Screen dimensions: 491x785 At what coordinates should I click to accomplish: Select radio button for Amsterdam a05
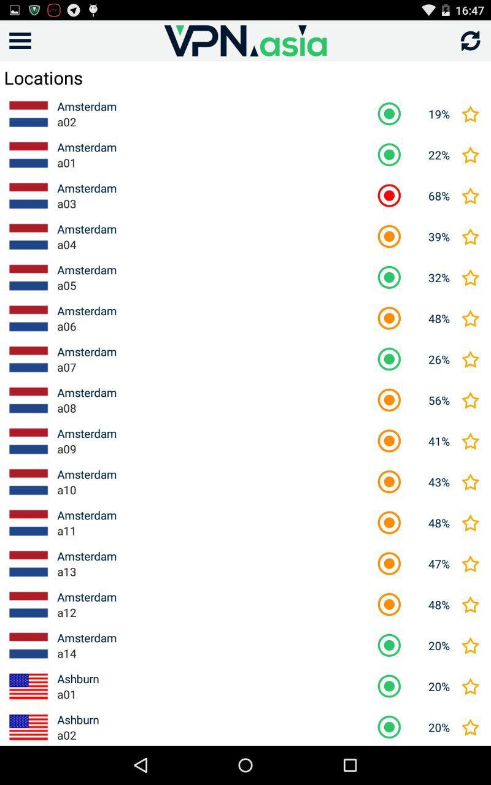[x=389, y=277]
